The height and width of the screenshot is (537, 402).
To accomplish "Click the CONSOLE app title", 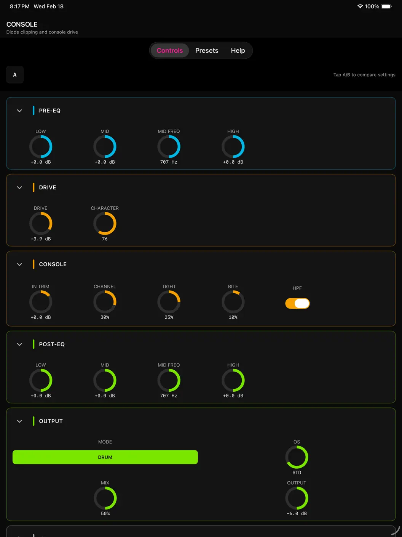I will pyautogui.click(x=22, y=24).
